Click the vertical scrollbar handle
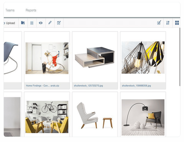Screen dimensions: 184x142 [180, 57]
